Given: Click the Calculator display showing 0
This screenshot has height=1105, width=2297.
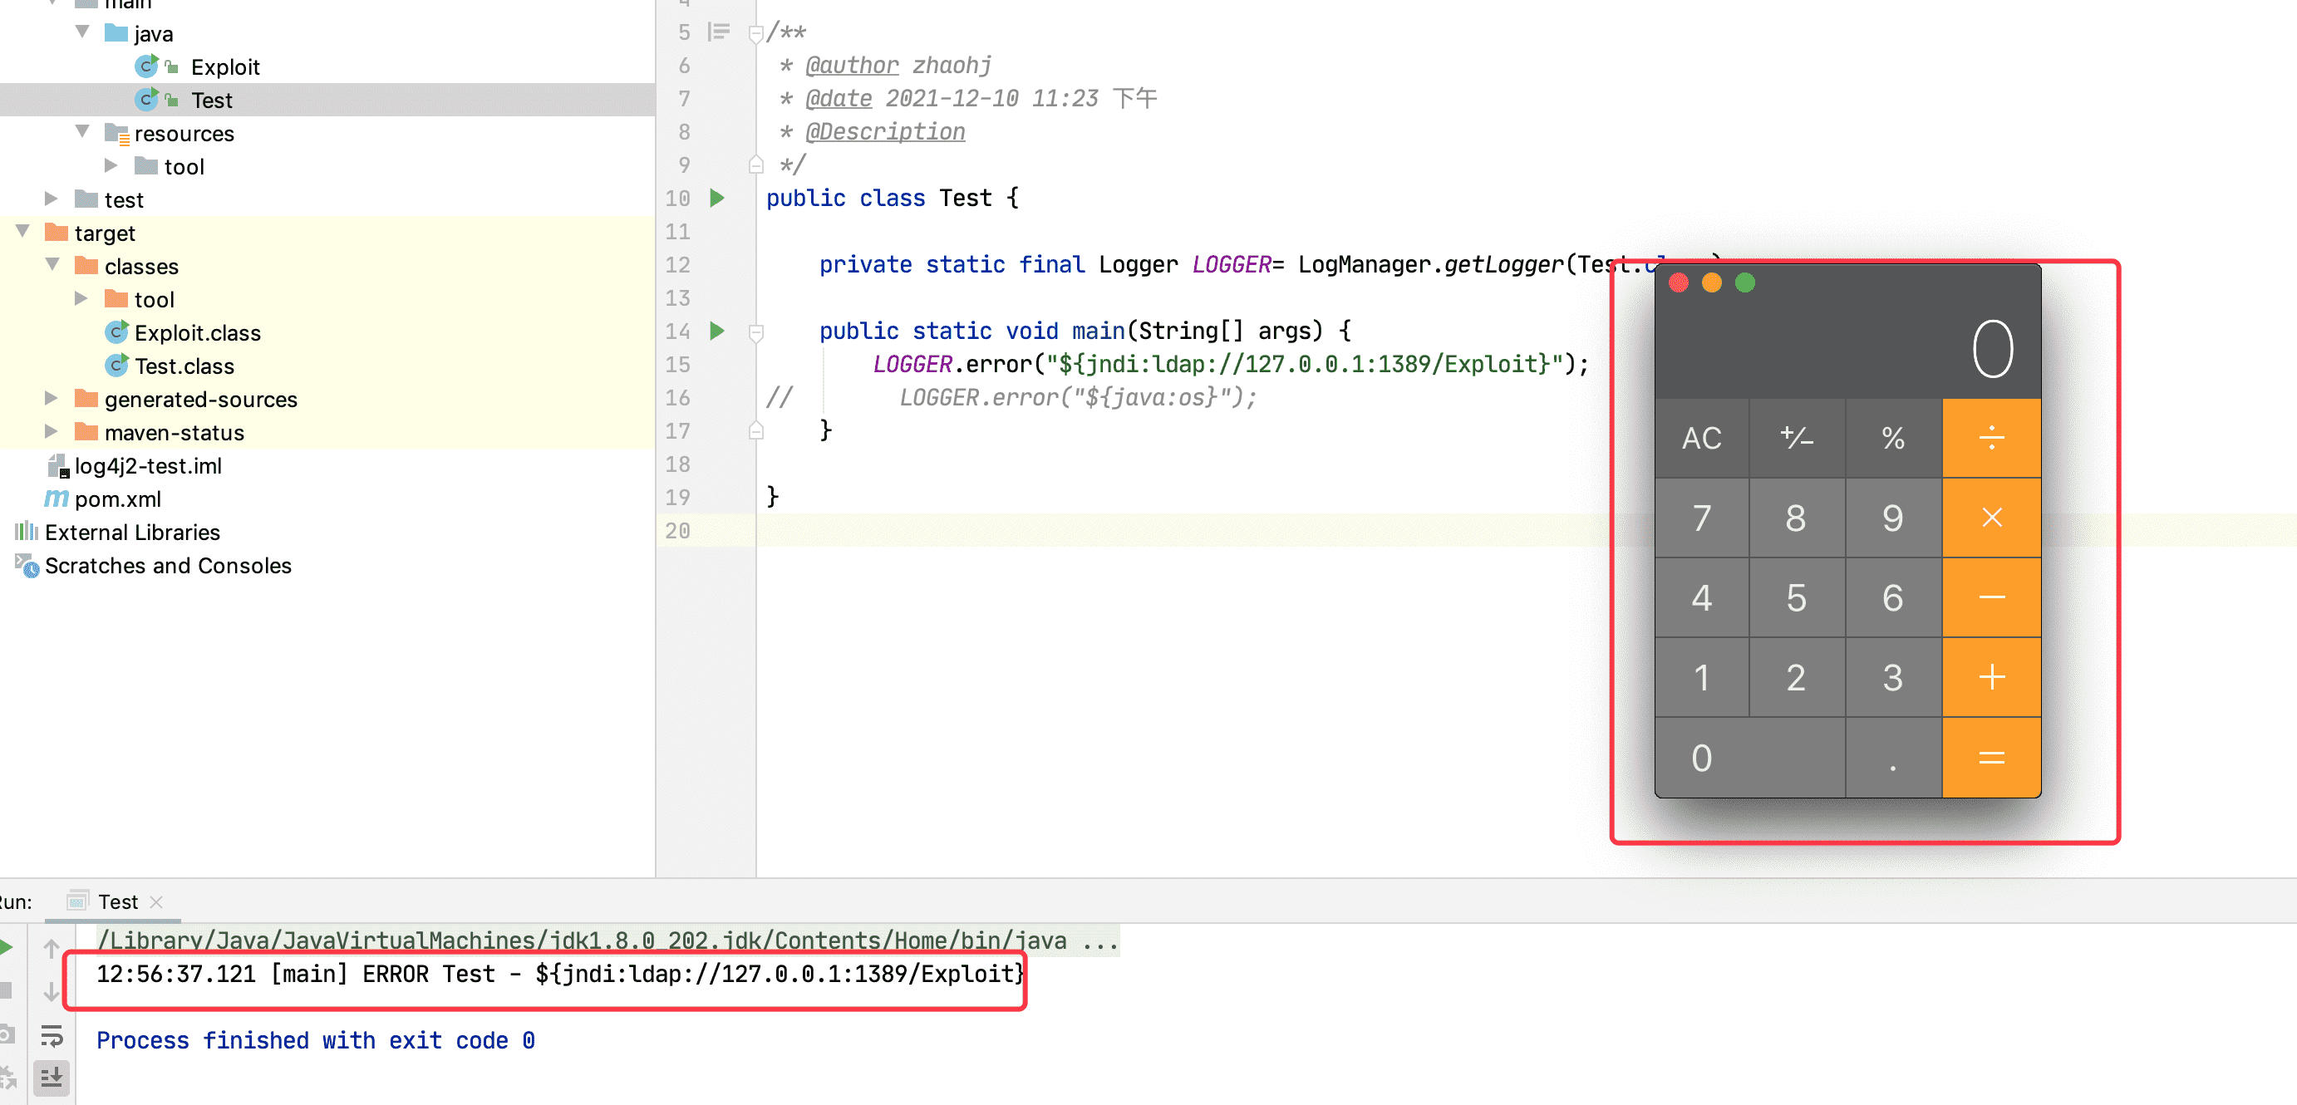Looking at the screenshot, I should pos(1847,347).
